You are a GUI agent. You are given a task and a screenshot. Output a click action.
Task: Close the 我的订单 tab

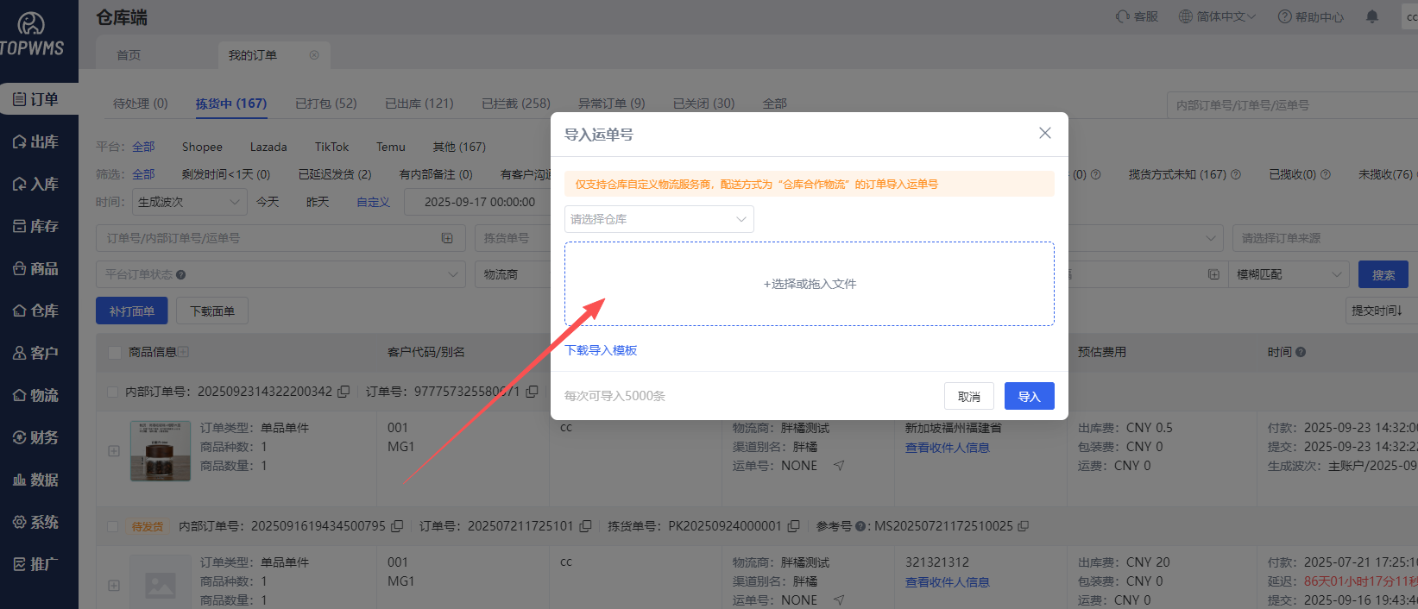(314, 55)
